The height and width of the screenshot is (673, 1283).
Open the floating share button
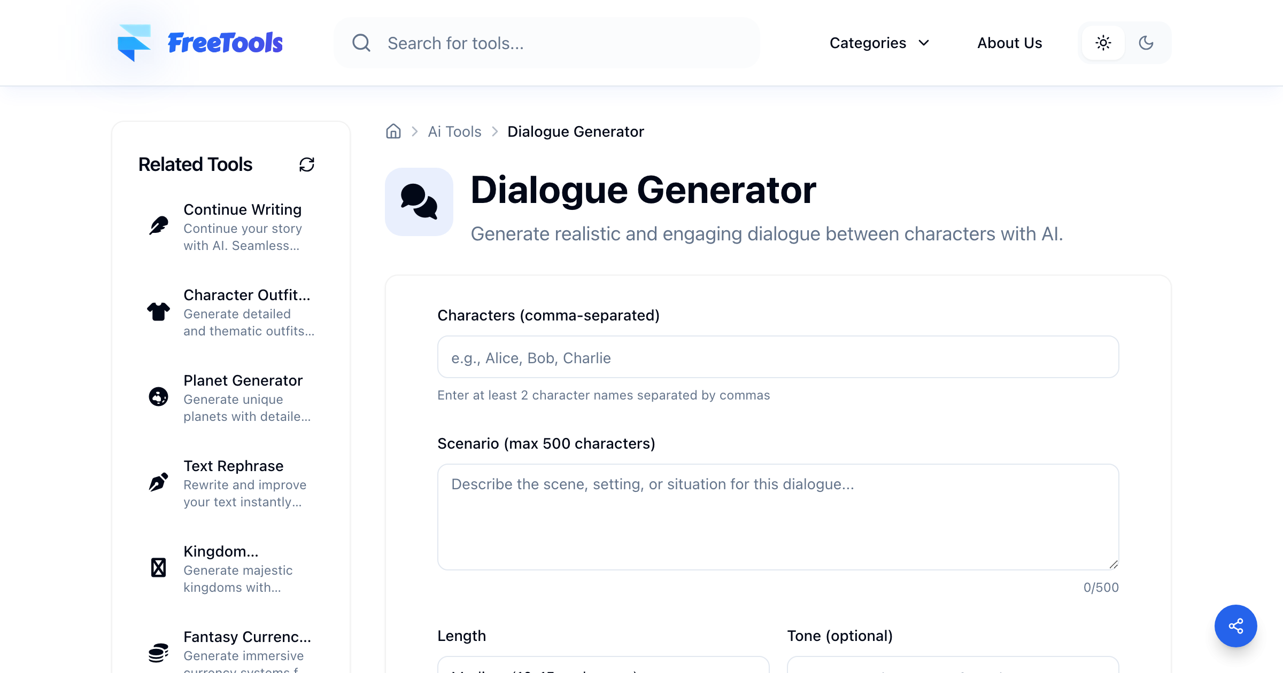pyautogui.click(x=1236, y=626)
